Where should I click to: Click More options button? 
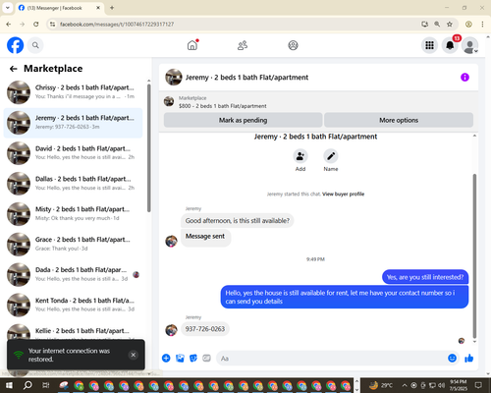point(399,120)
